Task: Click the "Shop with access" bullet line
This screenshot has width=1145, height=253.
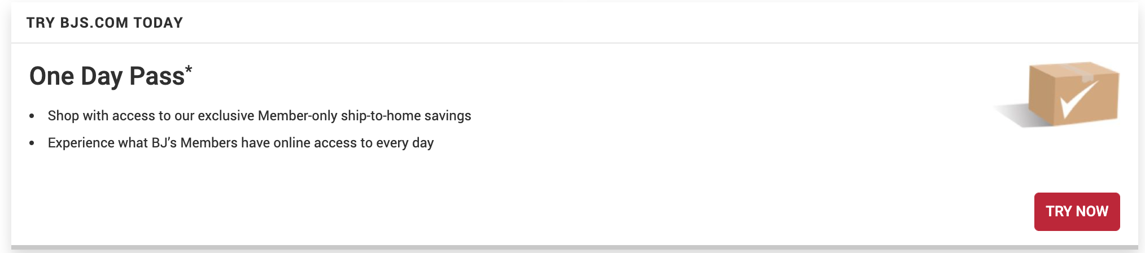Action: tap(259, 116)
